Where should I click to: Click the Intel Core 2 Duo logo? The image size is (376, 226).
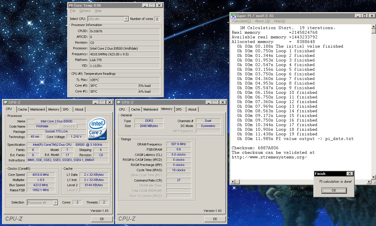coord(98,129)
